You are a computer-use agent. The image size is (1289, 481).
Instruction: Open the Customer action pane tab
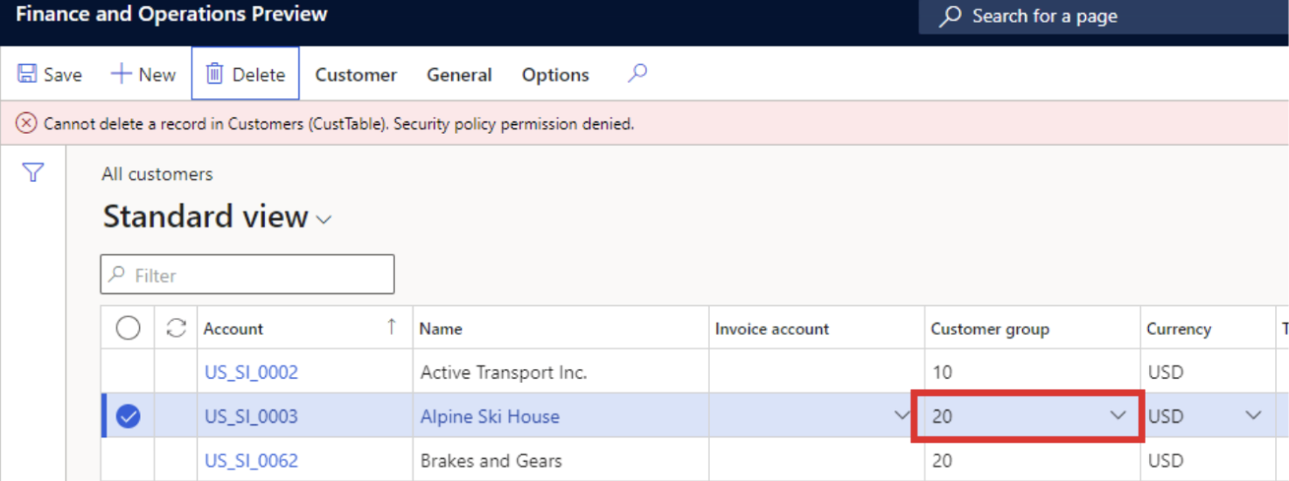click(x=356, y=75)
